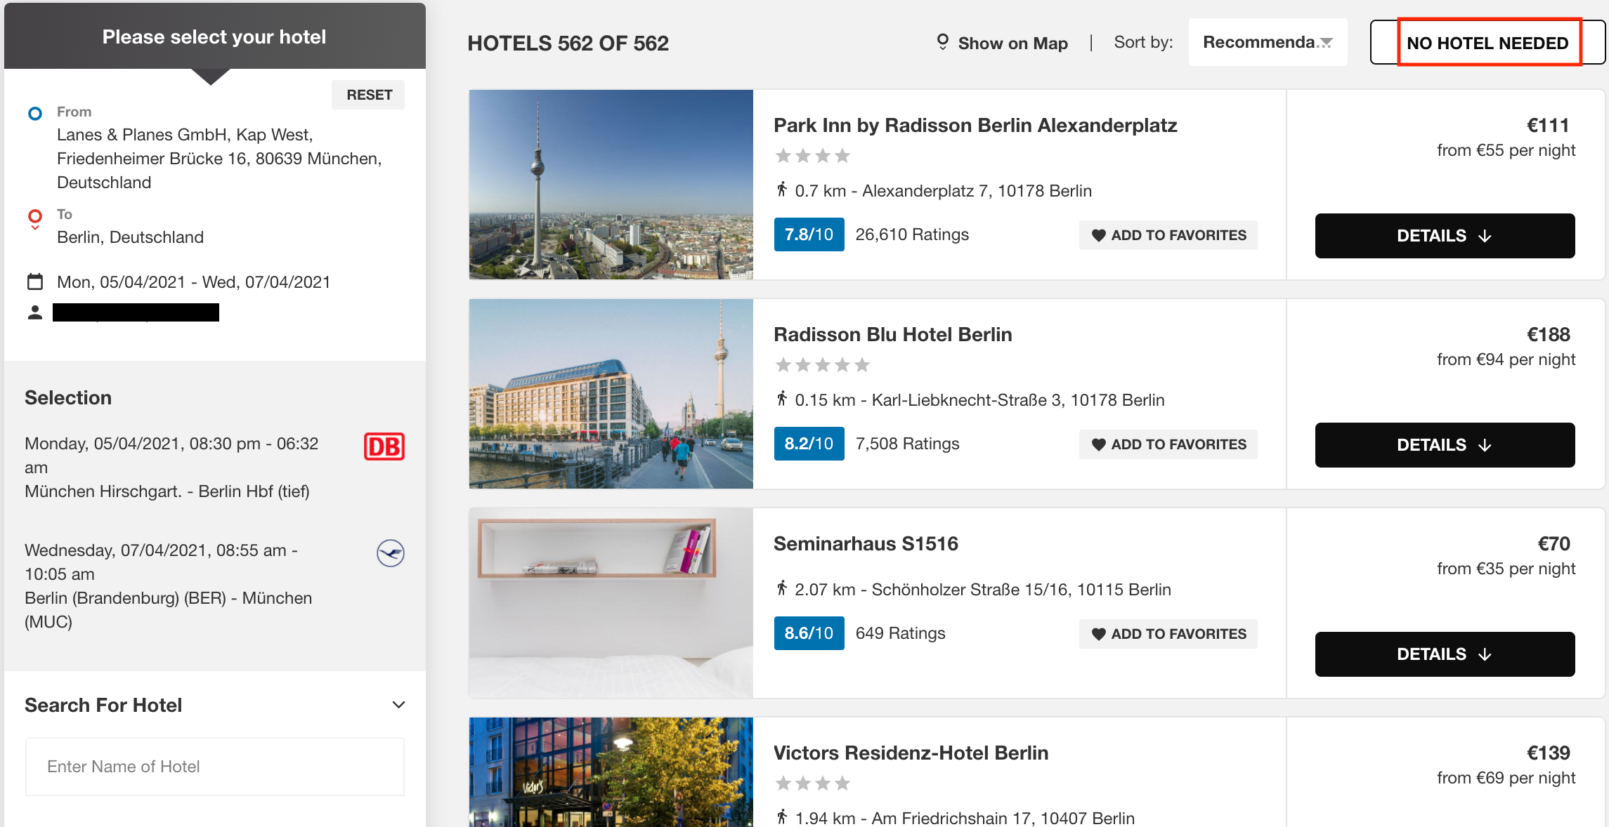Image resolution: width=1609 pixels, height=827 pixels.
Task: Open Park Inn by Radisson Berlin Alexanderplatz title
Action: 975,125
